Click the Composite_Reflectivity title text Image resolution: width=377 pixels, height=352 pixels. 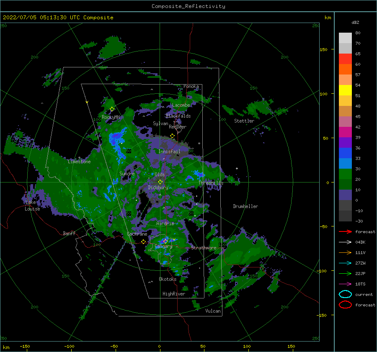[188, 6]
